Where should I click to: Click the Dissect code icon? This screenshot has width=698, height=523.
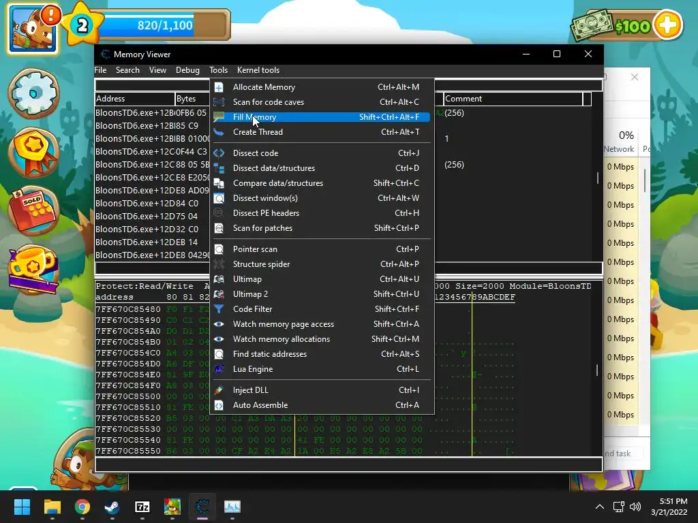point(219,153)
